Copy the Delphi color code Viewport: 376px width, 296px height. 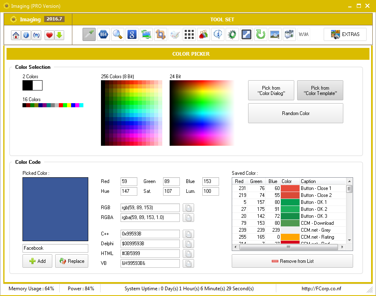[x=188, y=244]
